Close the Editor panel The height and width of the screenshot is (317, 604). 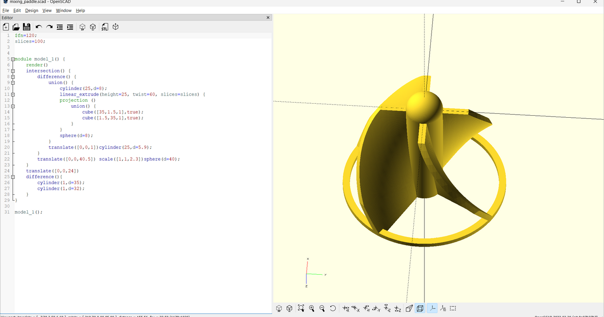[x=267, y=17]
